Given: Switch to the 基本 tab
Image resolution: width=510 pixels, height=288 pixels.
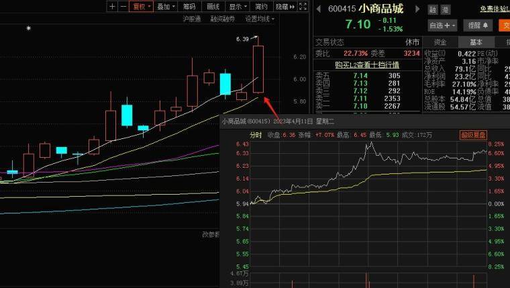Looking at the screenshot, I should pos(476,42).
